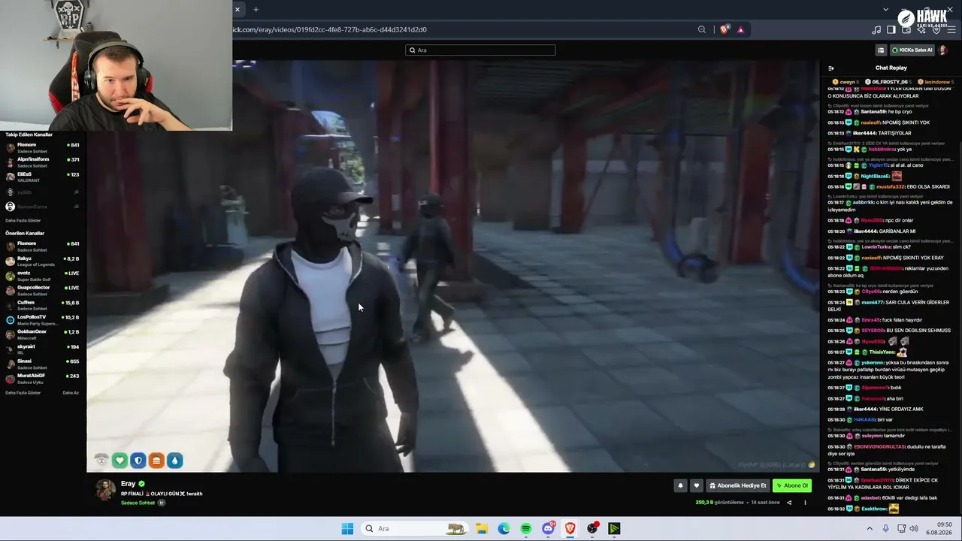Viewport: 962px width, 541px height.
Task: Open Alpnfinalform channel in sidebar
Action: [x=43, y=162]
